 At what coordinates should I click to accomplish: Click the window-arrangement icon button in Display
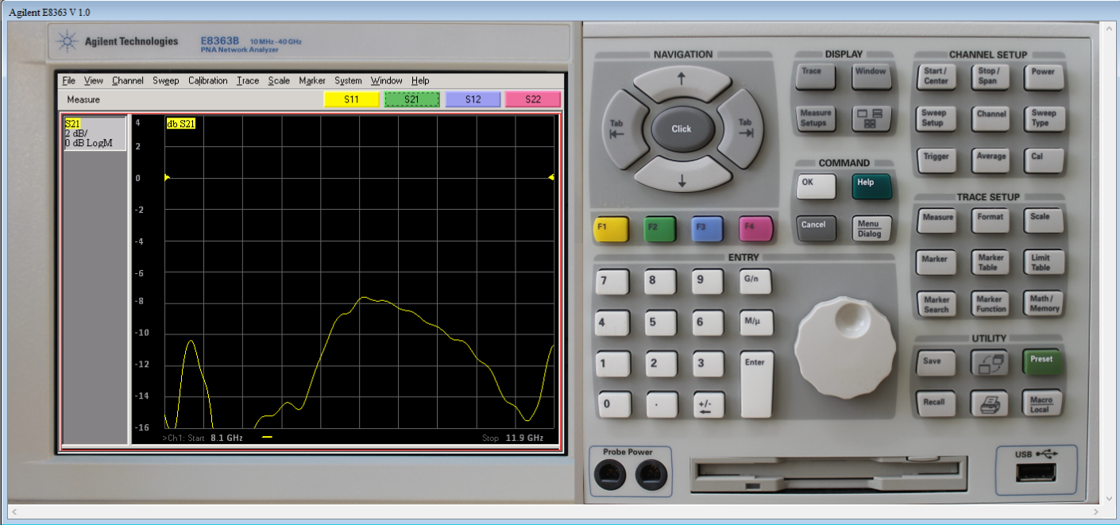[x=870, y=118]
